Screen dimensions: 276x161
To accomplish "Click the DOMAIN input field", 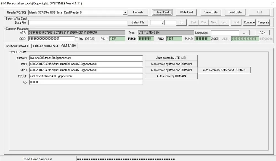I will (86, 58).
